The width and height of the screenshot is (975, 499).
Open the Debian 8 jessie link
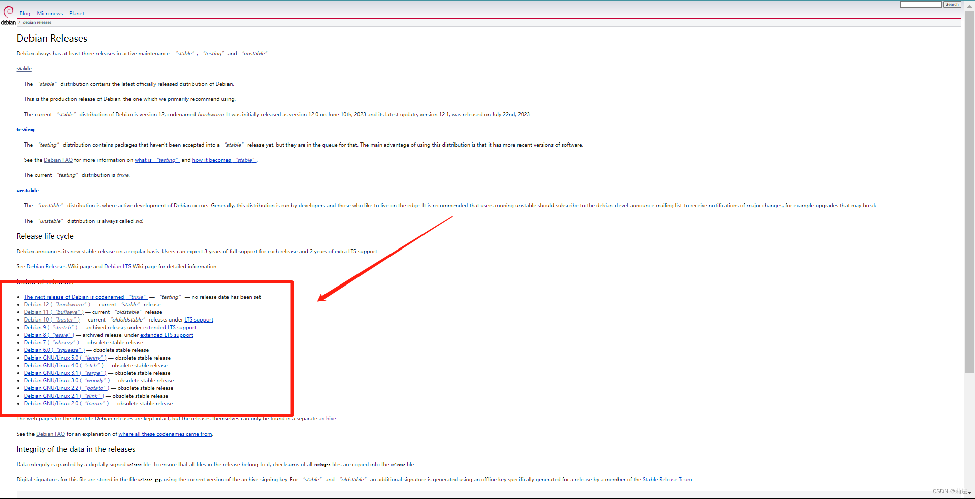click(49, 335)
